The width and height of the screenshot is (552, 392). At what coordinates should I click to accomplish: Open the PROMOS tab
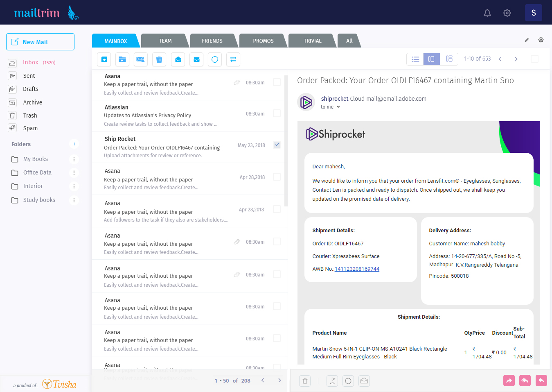[x=263, y=41]
